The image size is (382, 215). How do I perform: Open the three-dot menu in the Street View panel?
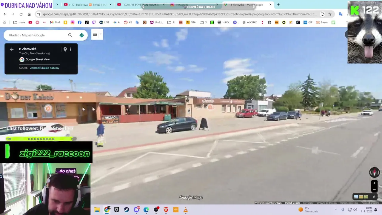pos(71,50)
